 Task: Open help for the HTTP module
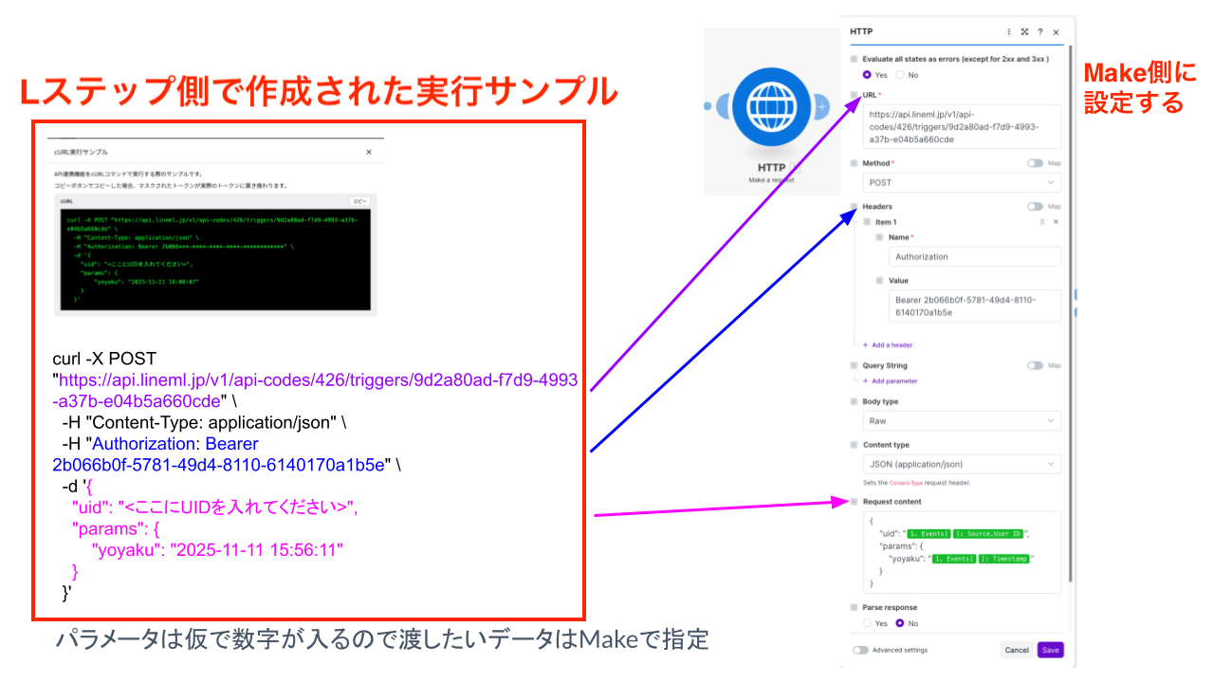pos(1040,32)
